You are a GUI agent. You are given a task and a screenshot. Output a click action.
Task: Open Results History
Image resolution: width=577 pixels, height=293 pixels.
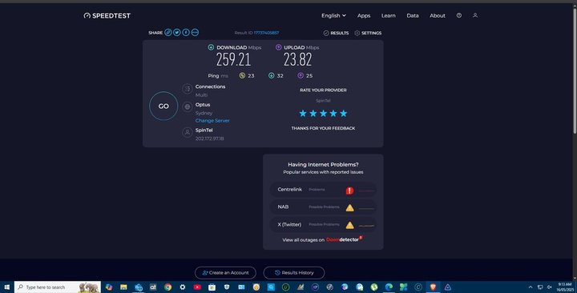(x=294, y=273)
